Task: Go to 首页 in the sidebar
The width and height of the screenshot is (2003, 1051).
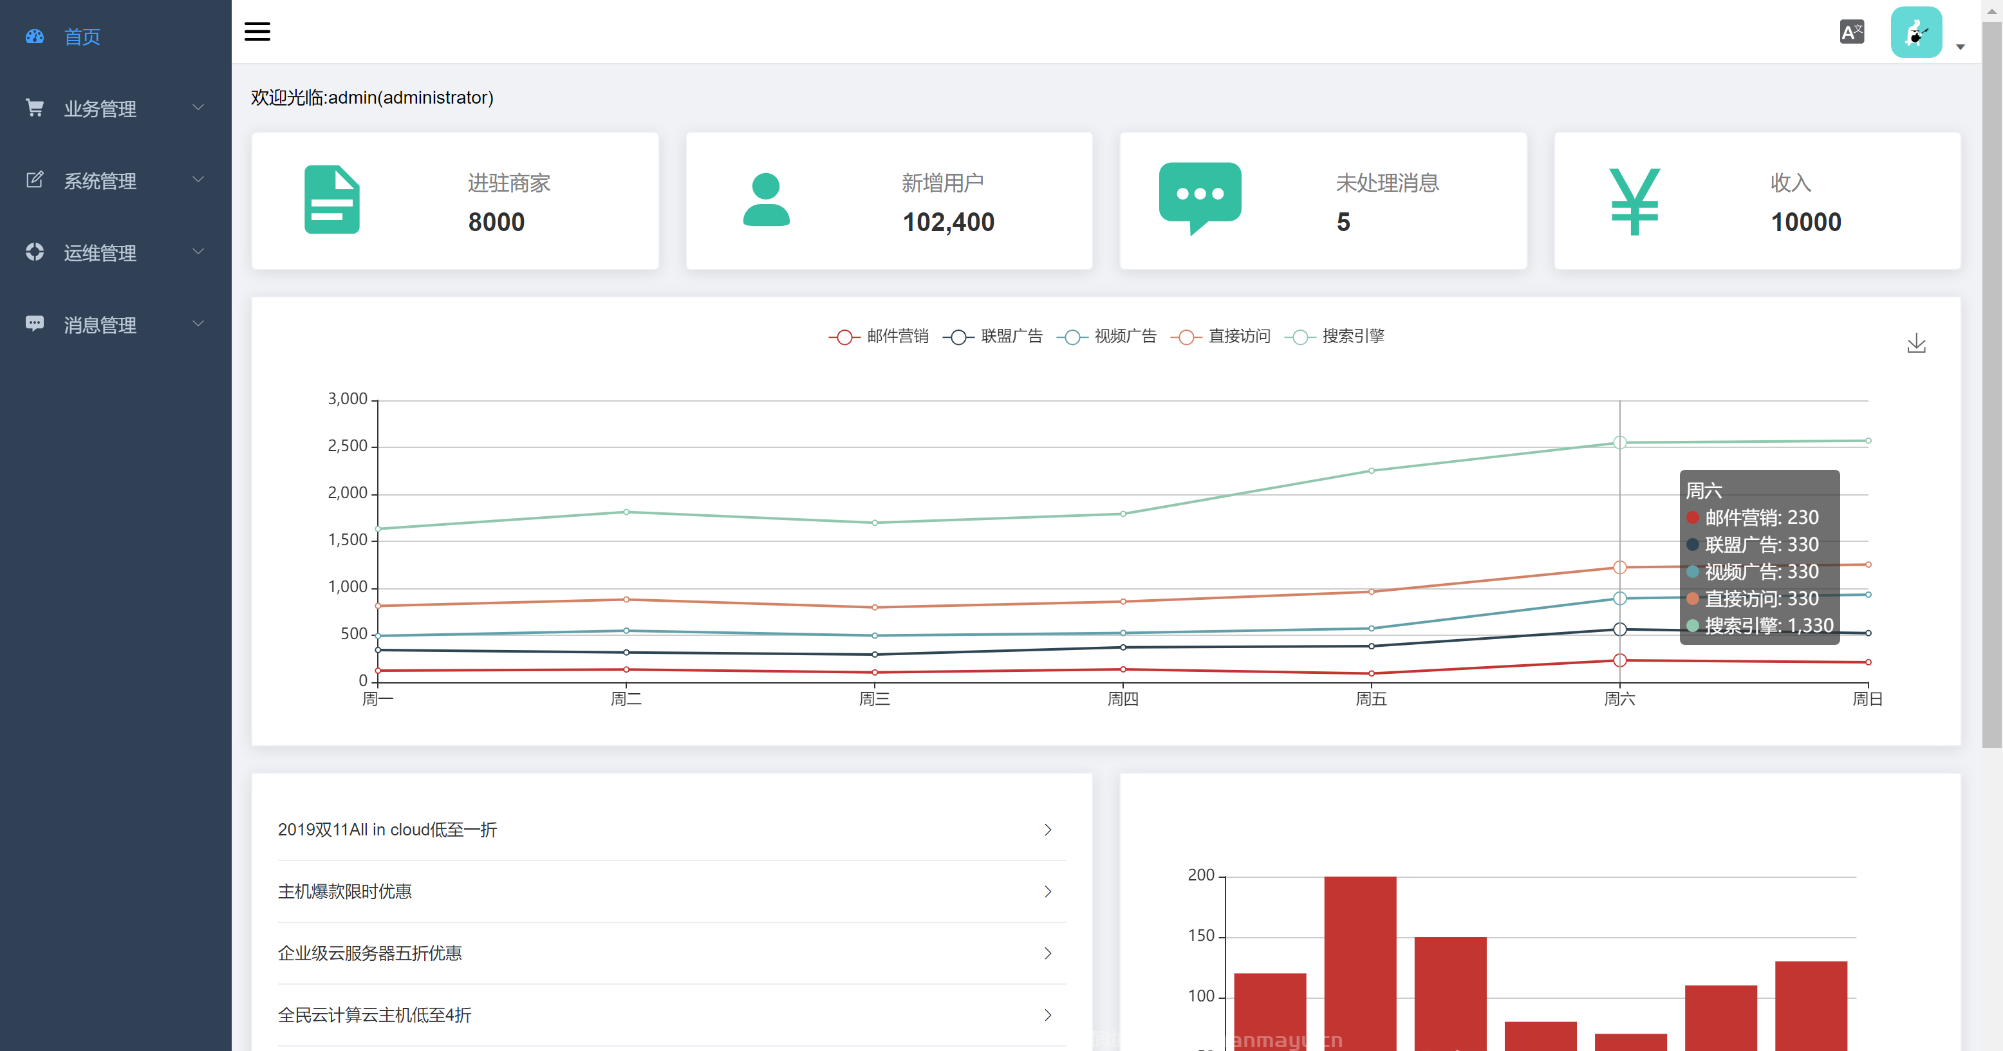Action: point(82,37)
